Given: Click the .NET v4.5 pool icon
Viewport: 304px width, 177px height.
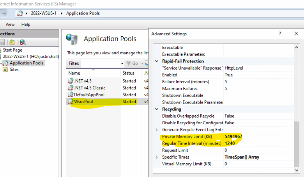Looking at the screenshot, I should coord(71,81).
